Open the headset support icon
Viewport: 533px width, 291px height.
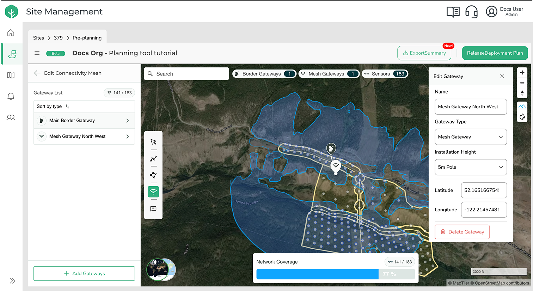pyautogui.click(x=471, y=12)
